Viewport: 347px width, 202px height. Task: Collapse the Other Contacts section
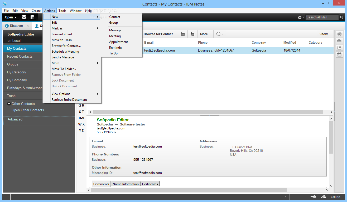[x=9, y=104]
